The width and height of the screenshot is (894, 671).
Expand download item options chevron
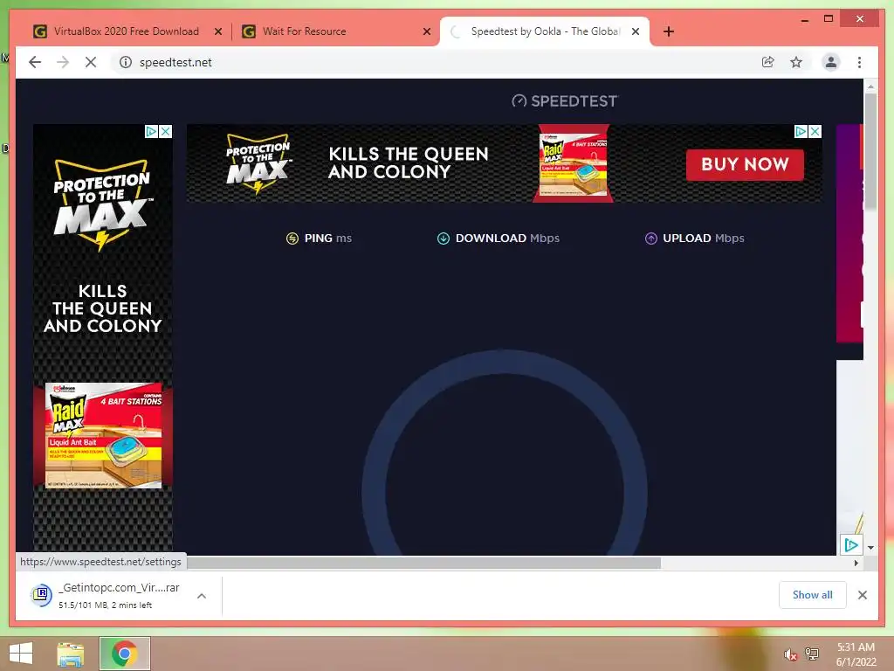click(202, 596)
